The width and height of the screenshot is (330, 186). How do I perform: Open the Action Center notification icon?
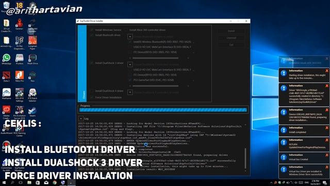point(324,182)
